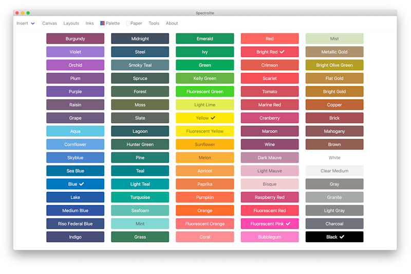The height and width of the screenshot is (274, 411).
Task: Open the About menu
Action: pos(172,23)
